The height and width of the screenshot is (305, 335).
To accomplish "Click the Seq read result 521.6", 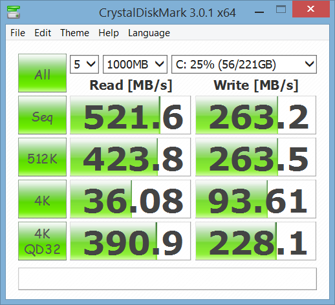I will click(130, 115).
